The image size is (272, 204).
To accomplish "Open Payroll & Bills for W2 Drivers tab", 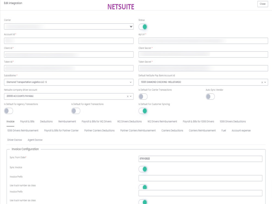I will 97,121.
